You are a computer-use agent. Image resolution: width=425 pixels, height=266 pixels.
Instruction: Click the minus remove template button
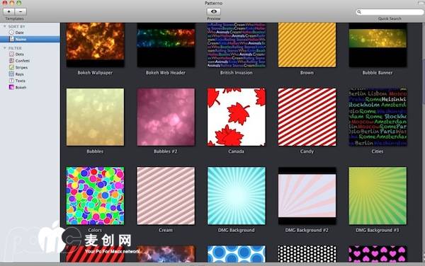click(21, 11)
